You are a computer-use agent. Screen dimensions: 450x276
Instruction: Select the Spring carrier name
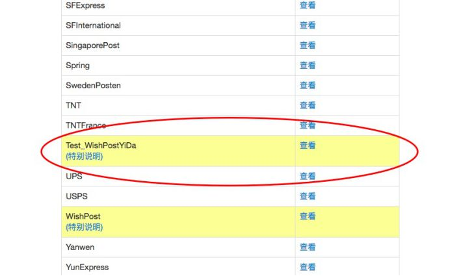coord(77,66)
